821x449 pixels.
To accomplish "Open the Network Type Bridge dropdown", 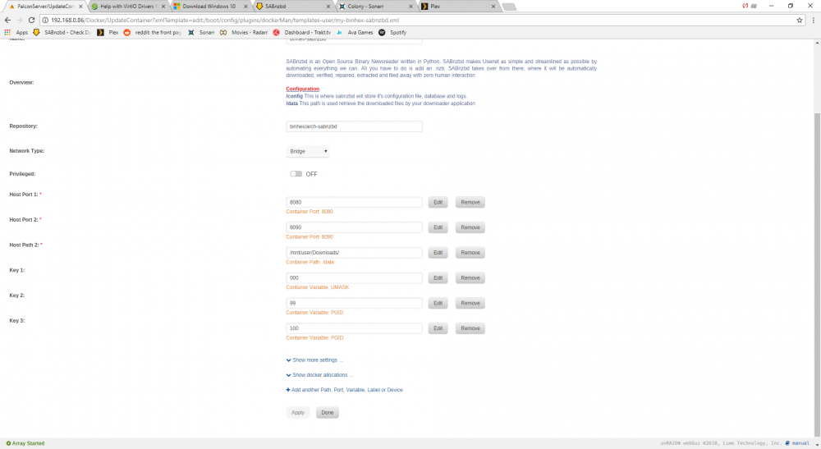I will coord(308,151).
